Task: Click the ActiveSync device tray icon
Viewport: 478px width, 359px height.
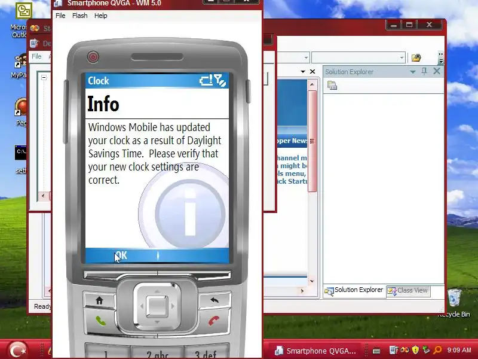Action: click(x=393, y=350)
